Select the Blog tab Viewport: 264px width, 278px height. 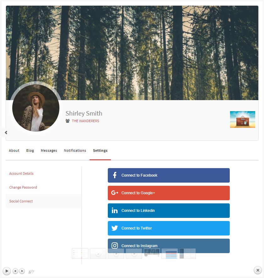pyautogui.click(x=30, y=150)
